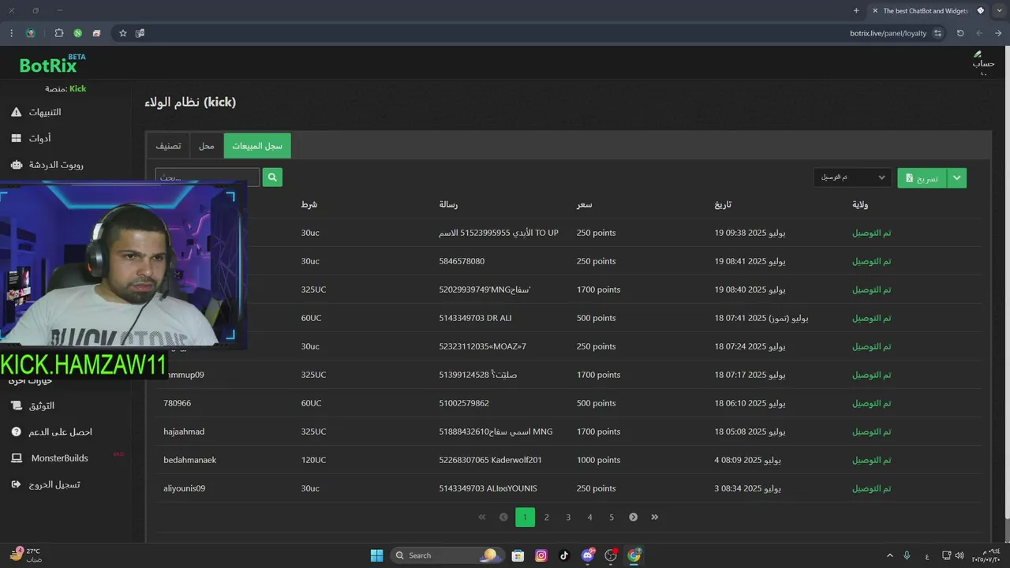Click the BotRix BETA logo
Viewport: 1010px width, 568px height.
pyautogui.click(x=52, y=64)
